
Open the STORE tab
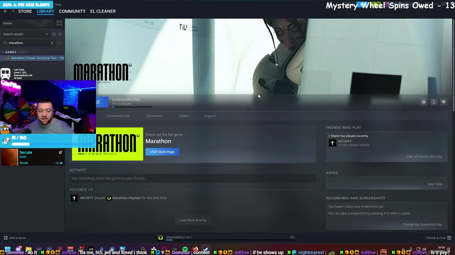[25, 11]
